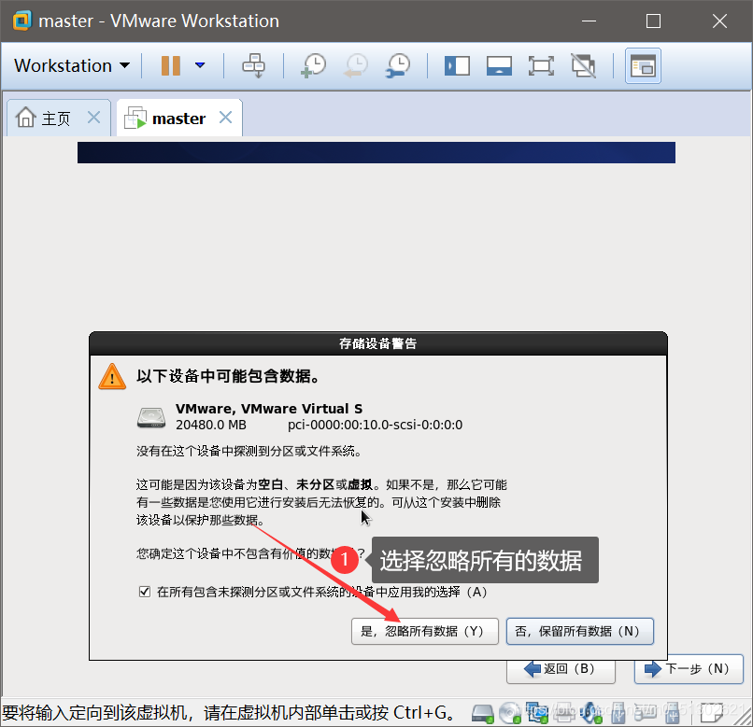Take a snapshot of the virtual machine
Image resolution: width=753 pixels, height=727 pixels.
313,65
